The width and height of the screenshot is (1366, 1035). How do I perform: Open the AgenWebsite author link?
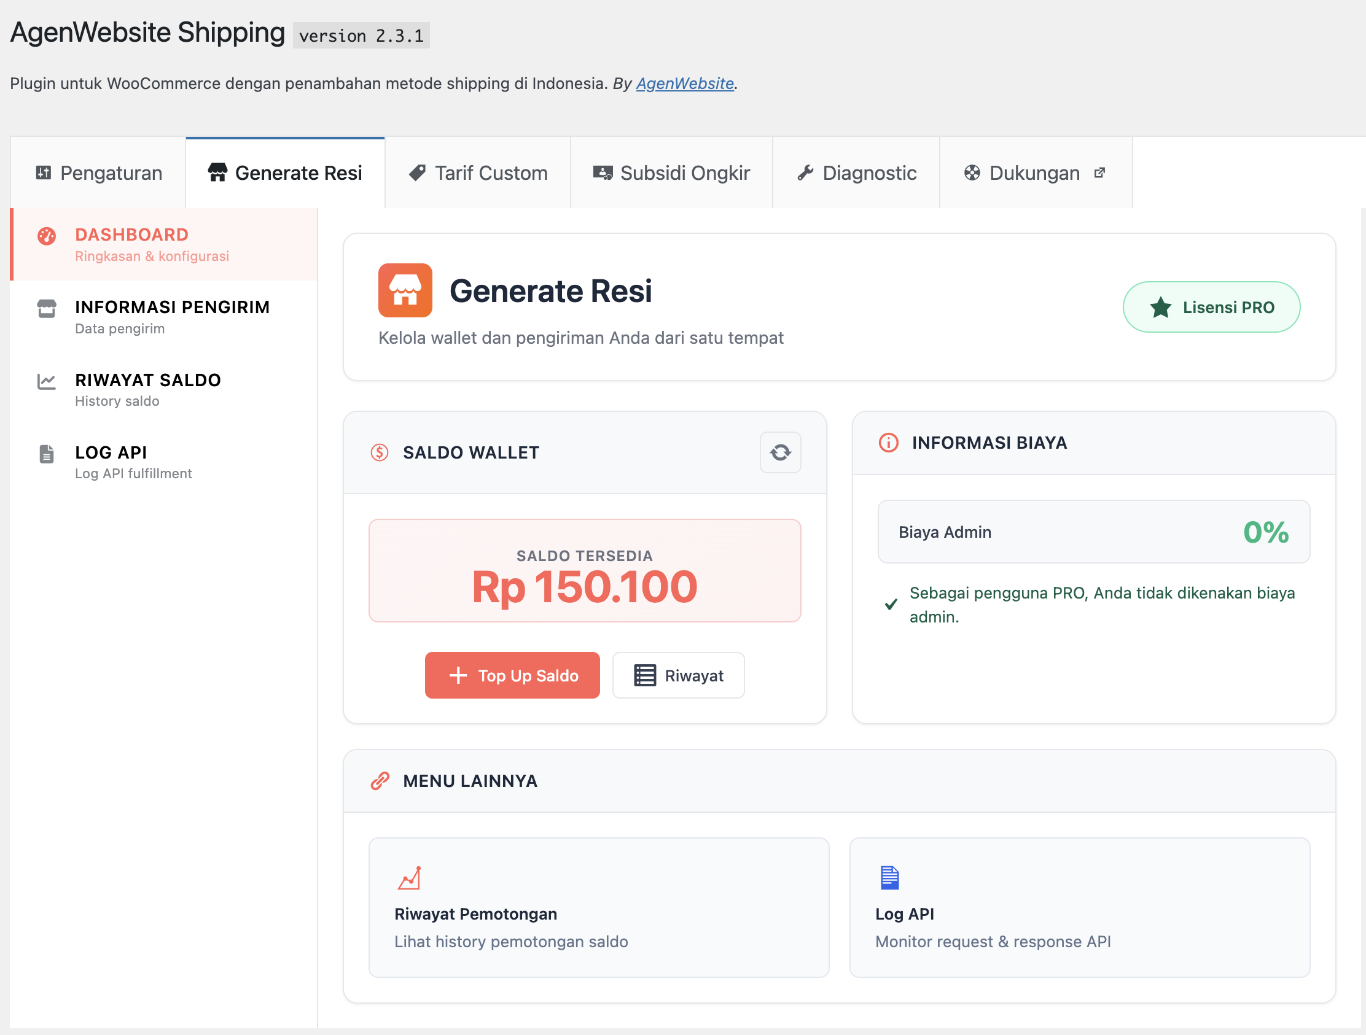pyautogui.click(x=684, y=83)
